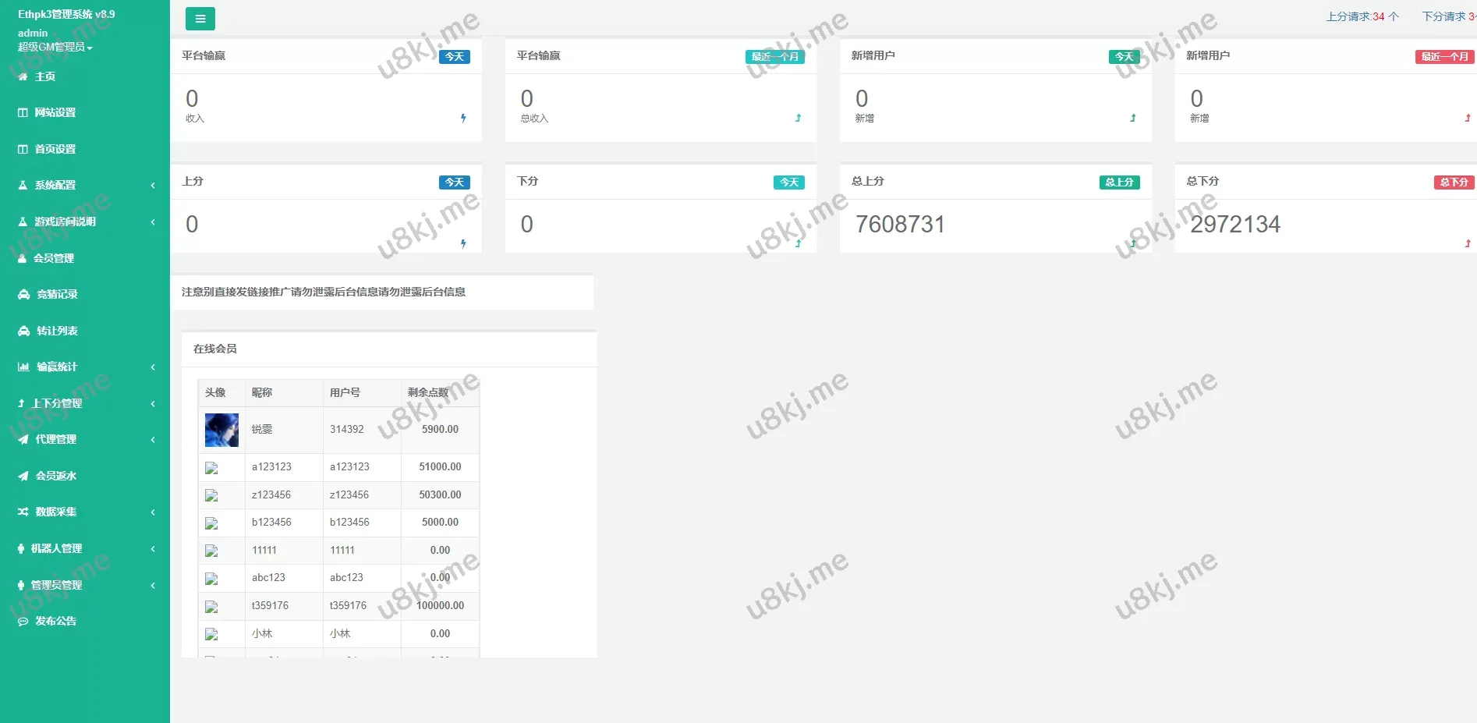The height and width of the screenshot is (723, 1477).
Task: Click the user icon beside 会员管理
Action: (x=22, y=258)
